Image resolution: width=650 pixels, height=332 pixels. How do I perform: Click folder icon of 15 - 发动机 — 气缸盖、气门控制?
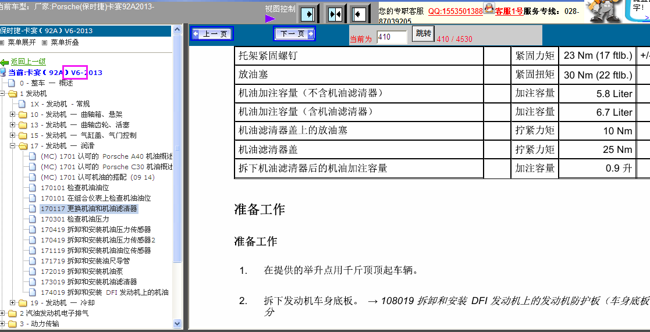pos(22,135)
